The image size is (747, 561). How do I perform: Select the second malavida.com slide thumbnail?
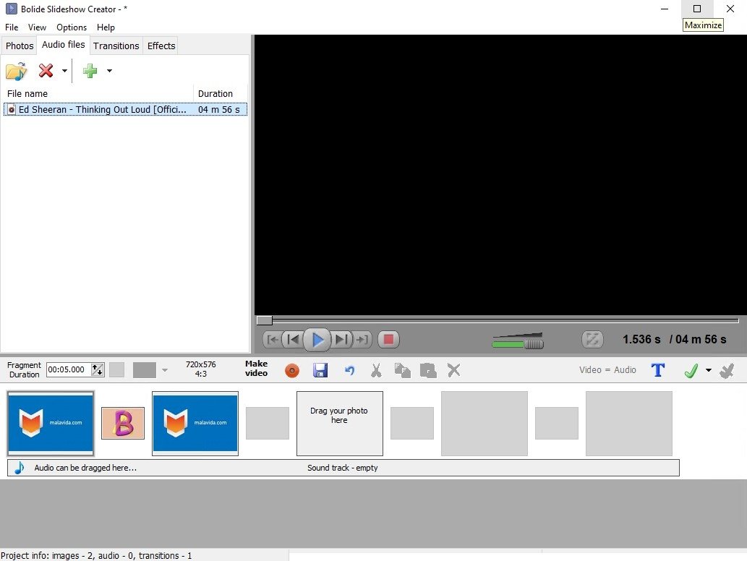tap(195, 424)
